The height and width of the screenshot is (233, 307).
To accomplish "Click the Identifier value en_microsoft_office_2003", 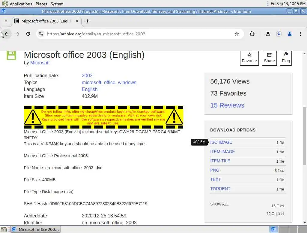I will (109, 223).
